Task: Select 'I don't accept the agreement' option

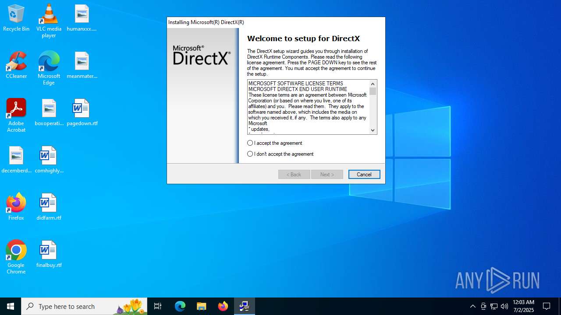Action: point(250,154)
